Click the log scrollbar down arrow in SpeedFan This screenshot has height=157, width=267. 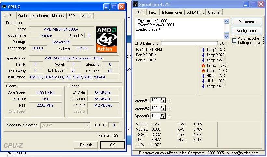[226, 36]
